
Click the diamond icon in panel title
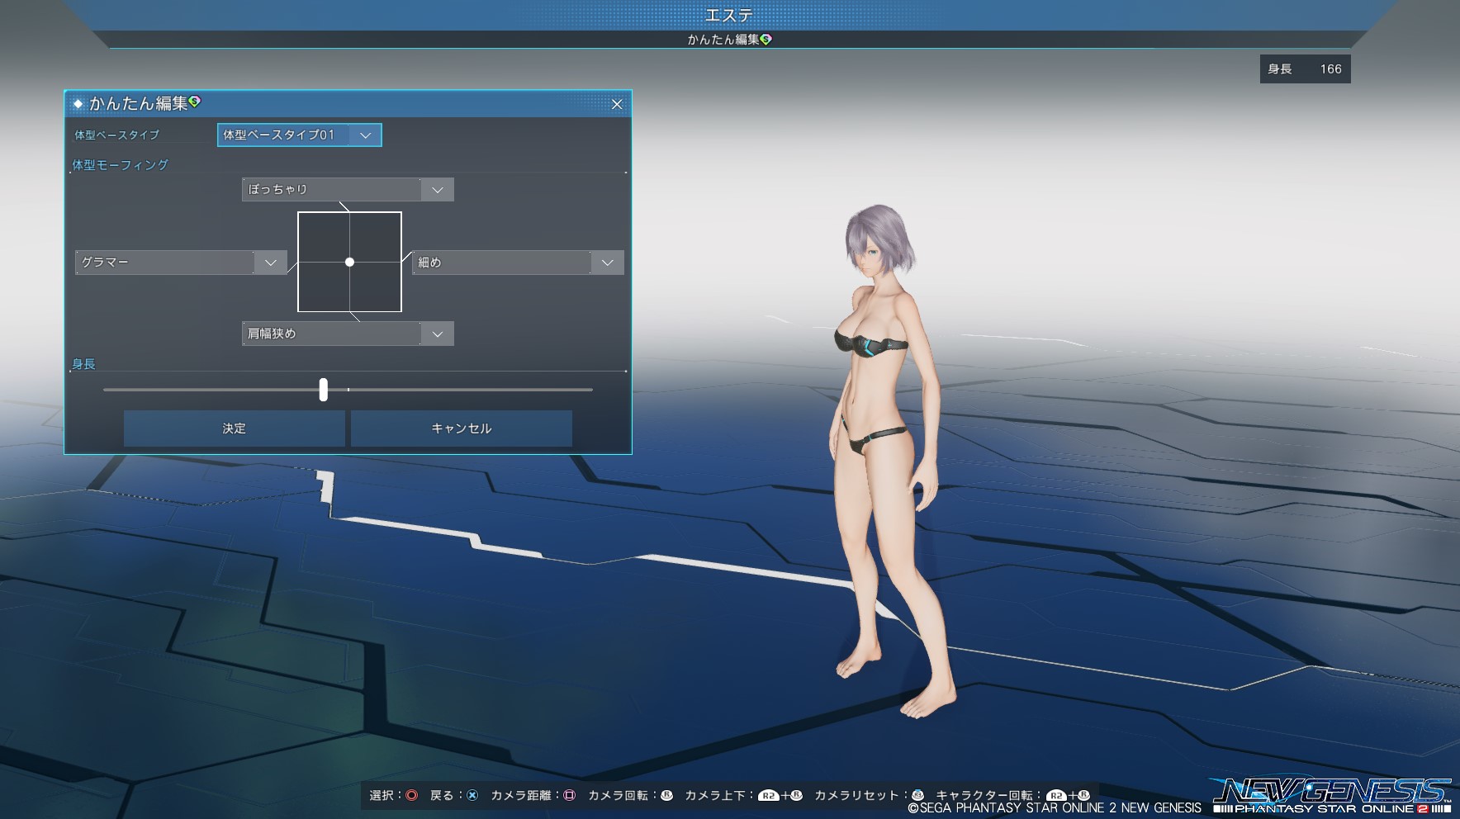pyautogui.click(x=78, y=104)
